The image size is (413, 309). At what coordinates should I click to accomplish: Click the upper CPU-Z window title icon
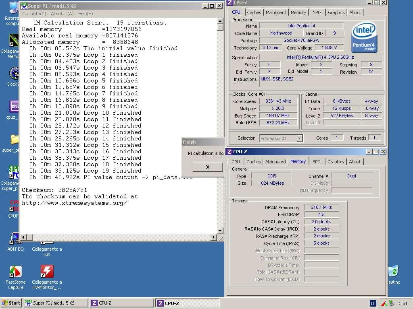(x=230, y=2)
